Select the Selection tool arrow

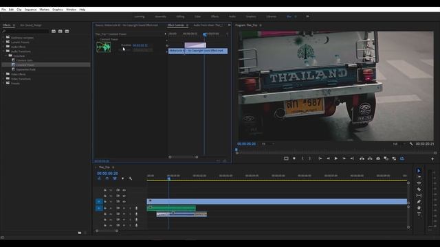419,171
